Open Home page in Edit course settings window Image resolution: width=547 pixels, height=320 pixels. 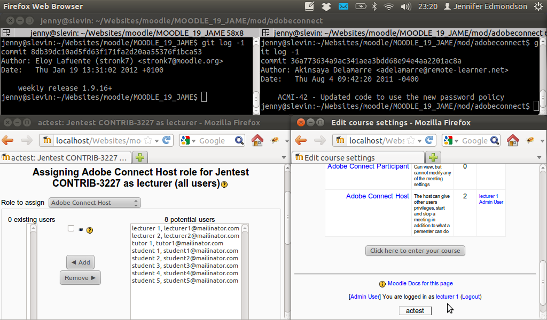(x=513, y=140)
